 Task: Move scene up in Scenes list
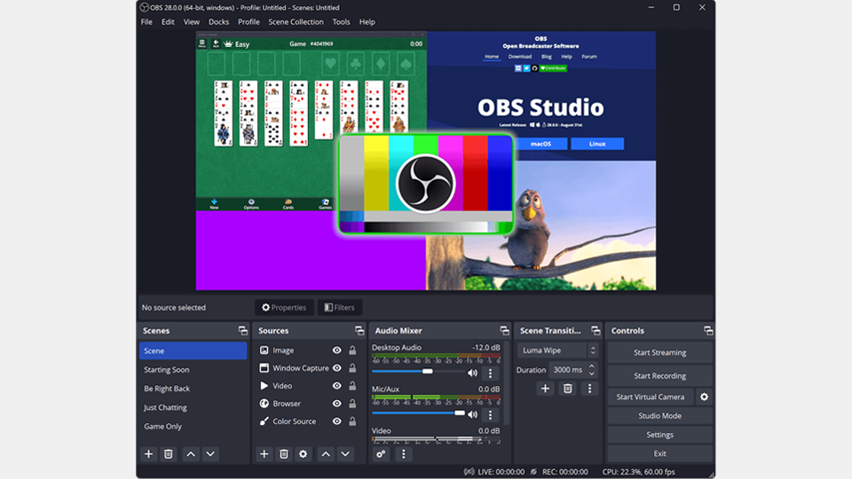click(x=191, y=454)
